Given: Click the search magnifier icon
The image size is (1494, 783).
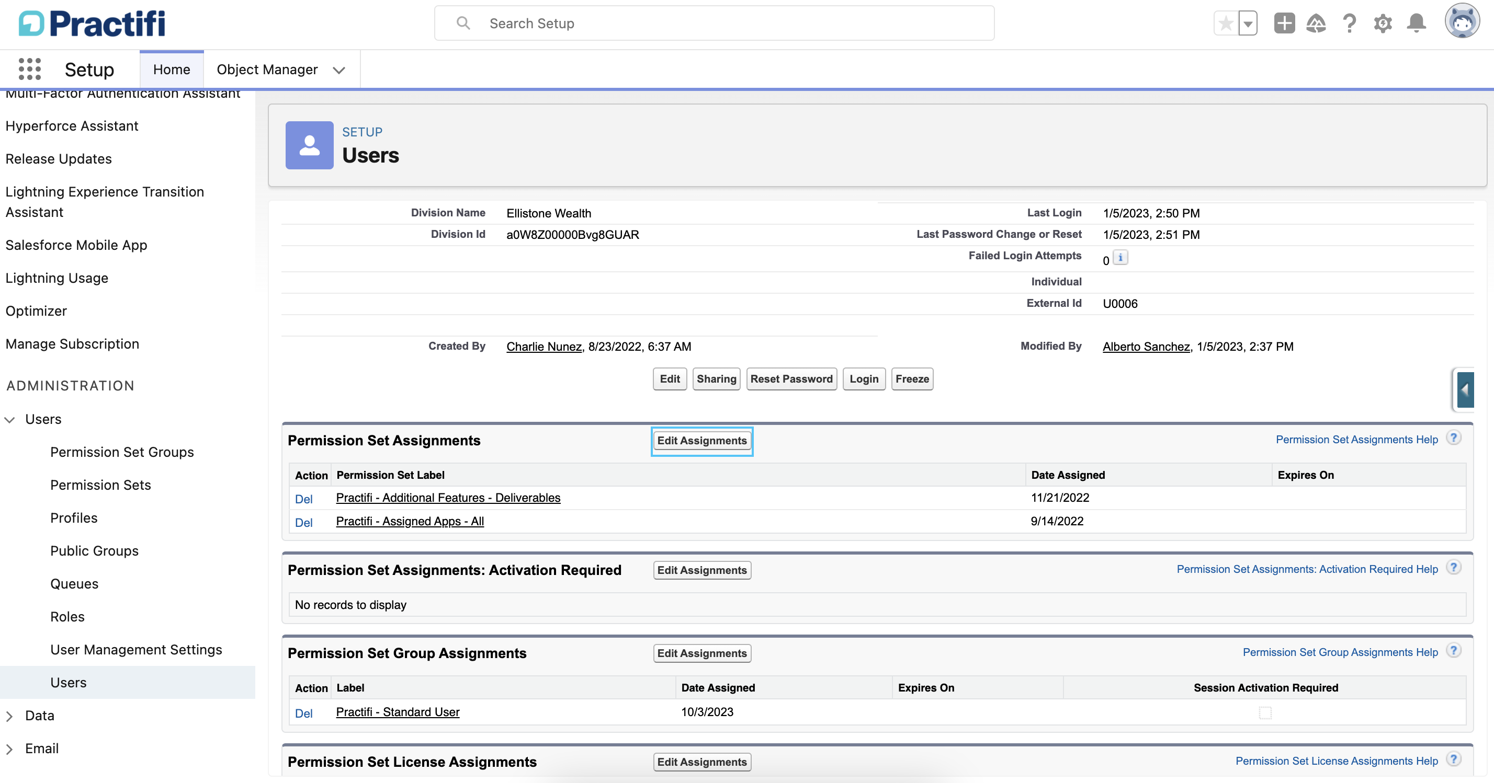Looking at the screenshot, I should click(463, 23).
